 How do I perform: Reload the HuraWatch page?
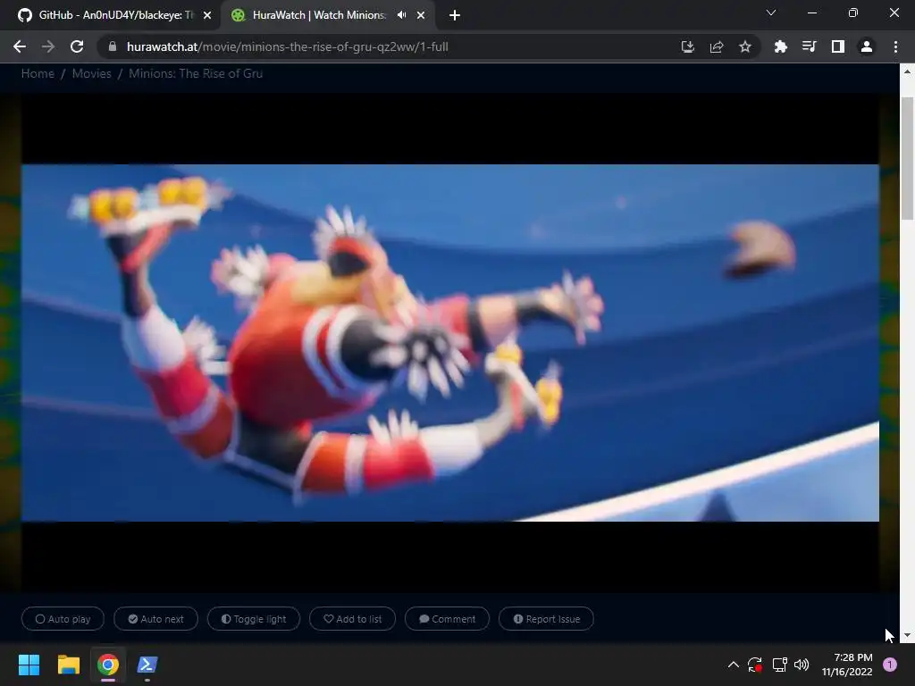coord(77,46)
